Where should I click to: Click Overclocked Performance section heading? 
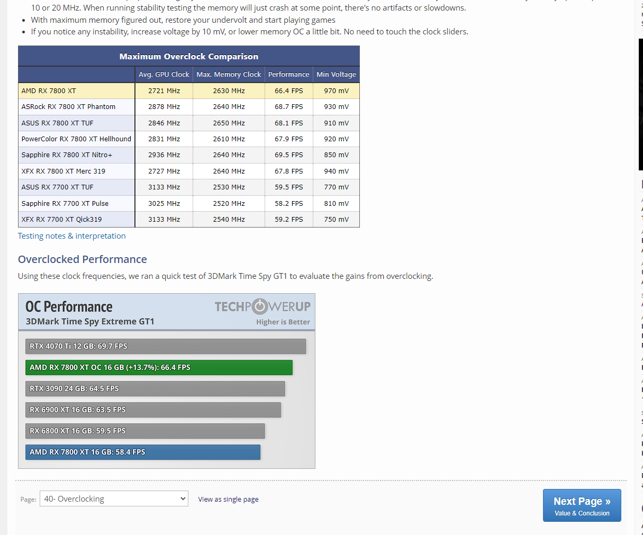click(x=83, y=259)
